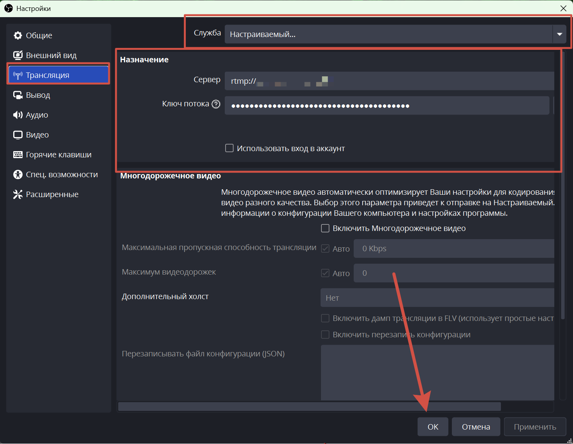Click into the Сервер rtmp field

[x=390, y=81]
